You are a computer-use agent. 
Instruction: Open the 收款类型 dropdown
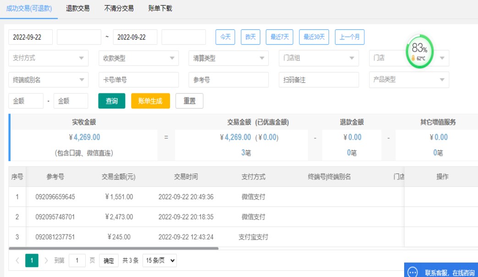[x=138, y=58]
